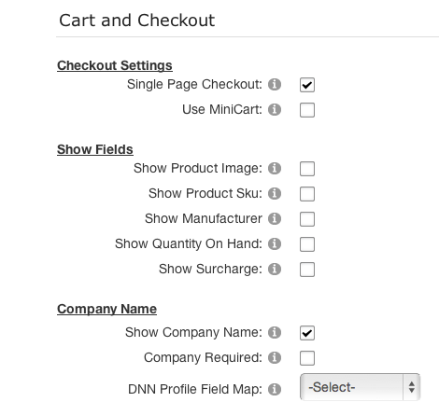Uncheck Show Company Name checkbox

click(x=307, y=333)
